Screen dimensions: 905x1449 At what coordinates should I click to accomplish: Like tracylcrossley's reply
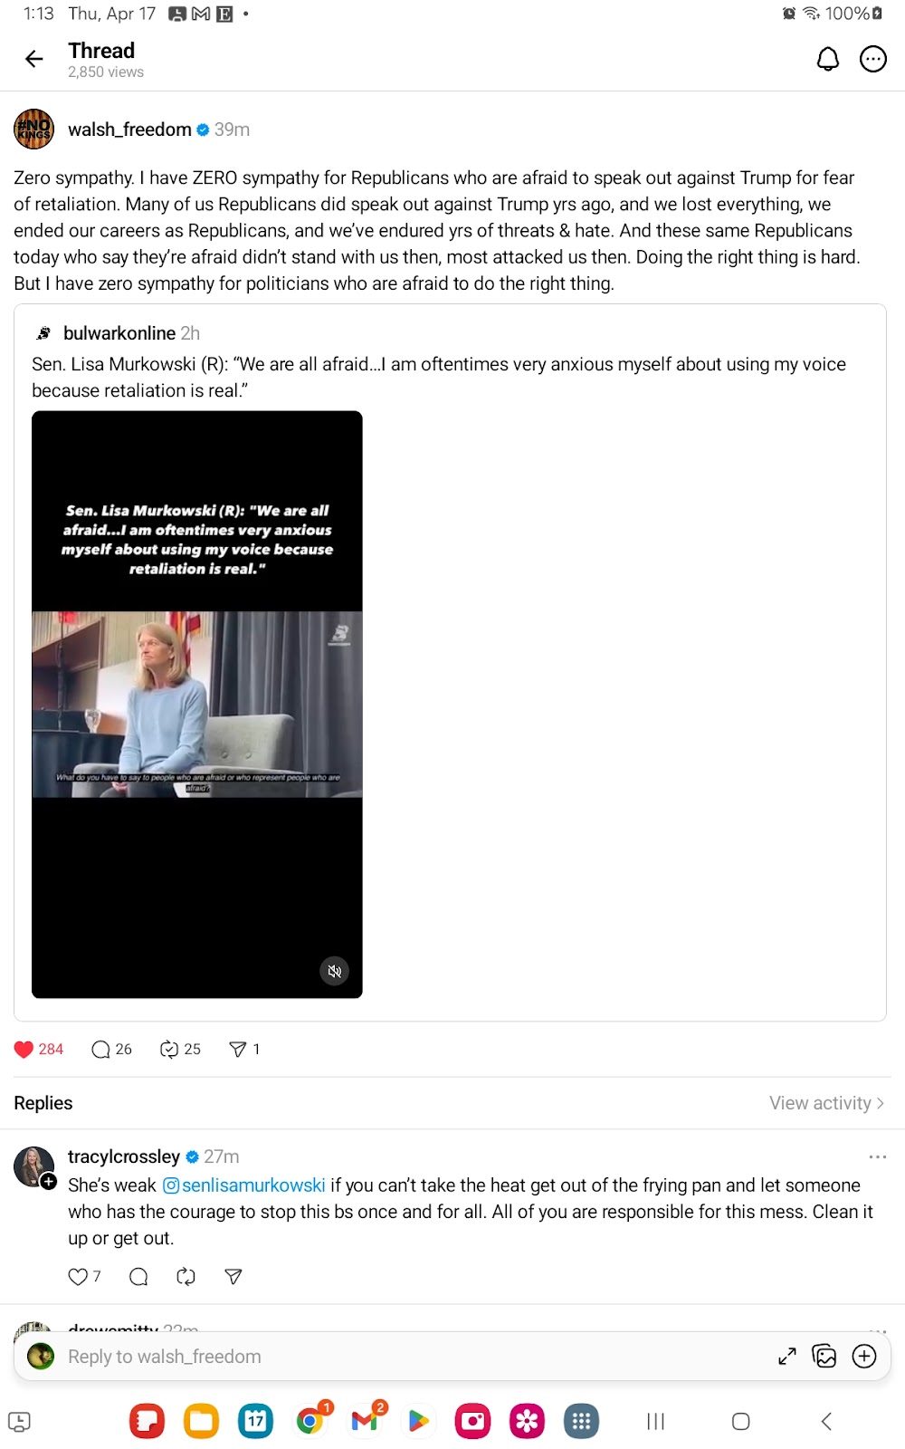point(78,1276)
